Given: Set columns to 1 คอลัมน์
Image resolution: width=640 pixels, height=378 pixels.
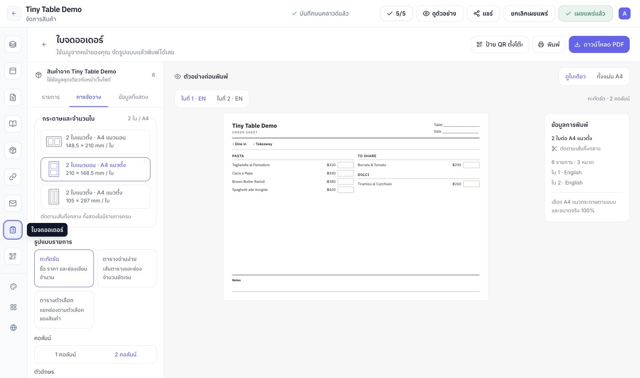Looking at the screenshot, I should 65,355.
